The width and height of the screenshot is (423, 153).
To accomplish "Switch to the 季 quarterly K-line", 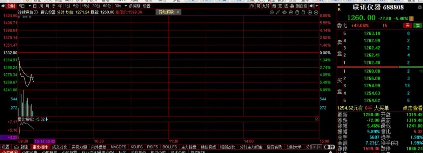I will (x=54, y=6).
